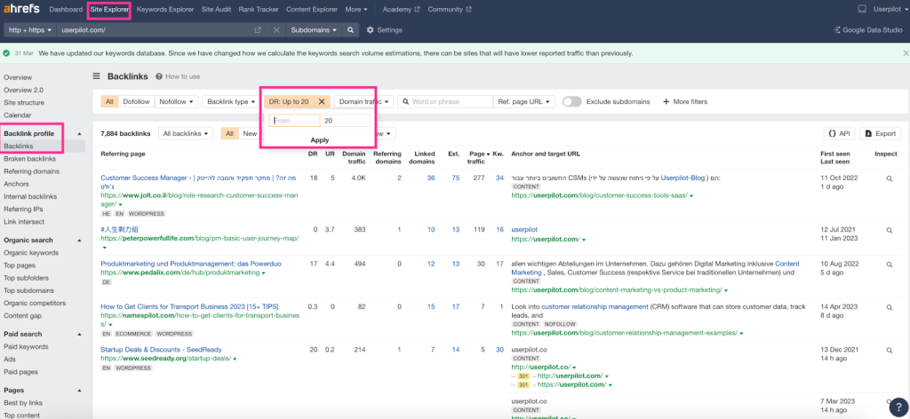Open Site Audit
The width and height of the screenshot is (910, 419).
[x=216, y=9]
